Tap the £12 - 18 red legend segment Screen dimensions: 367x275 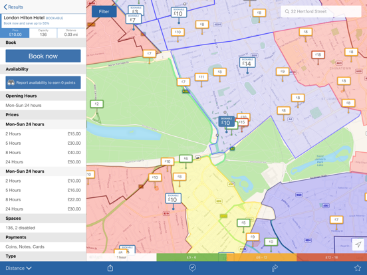coord(332,257)
